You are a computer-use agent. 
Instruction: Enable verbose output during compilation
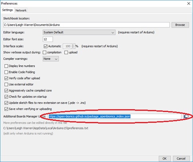click(44, 52)
